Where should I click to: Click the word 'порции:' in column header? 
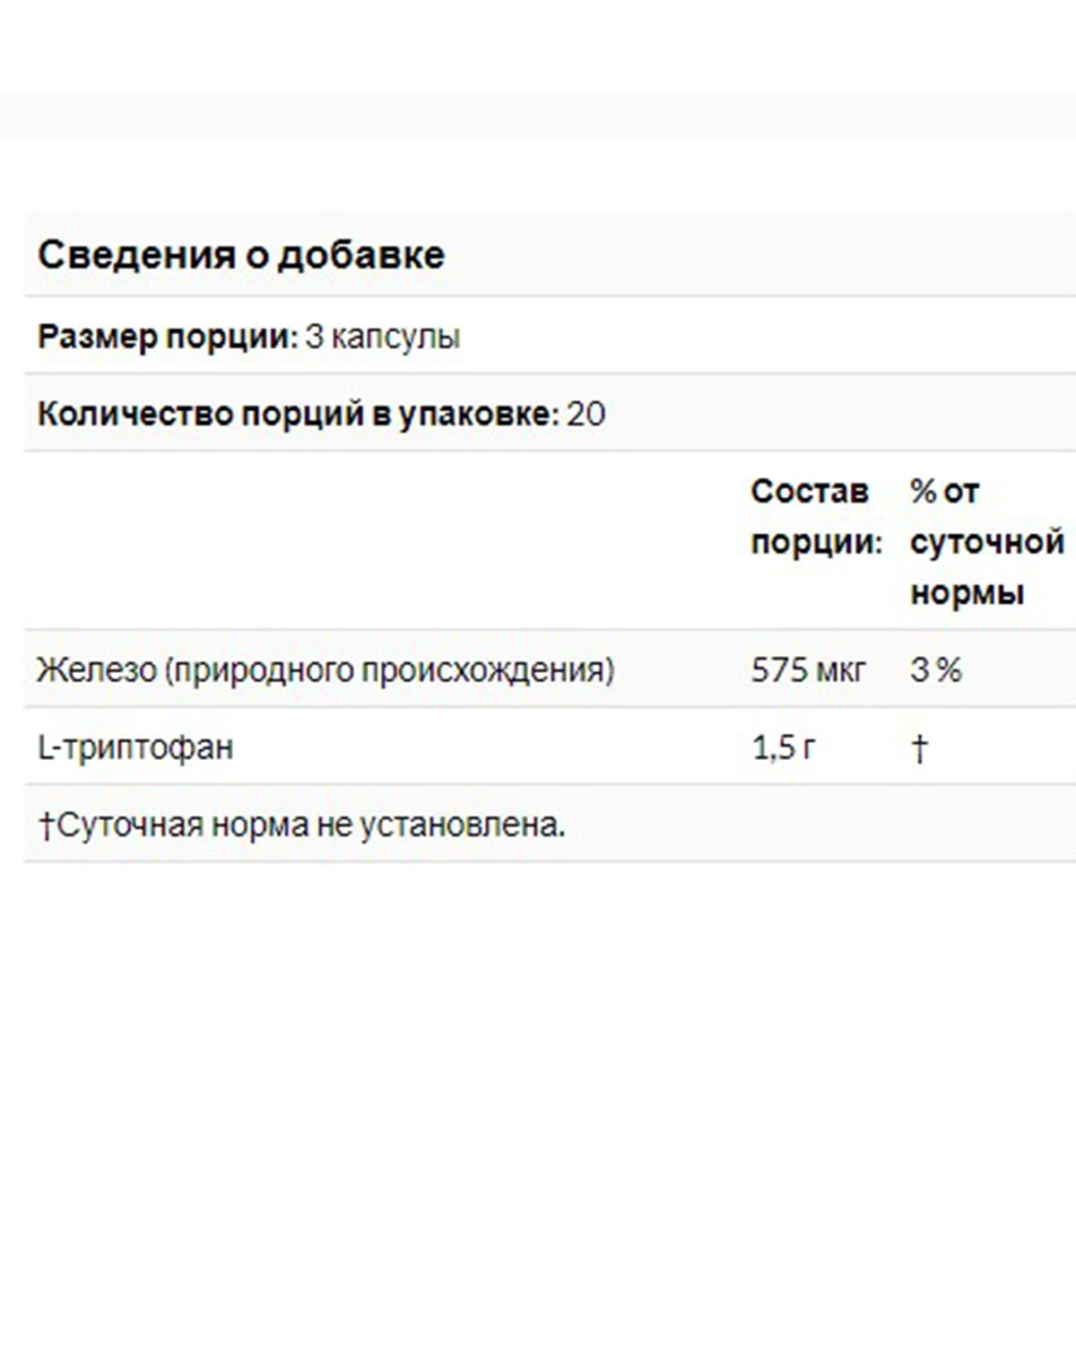tap(817, 543)
